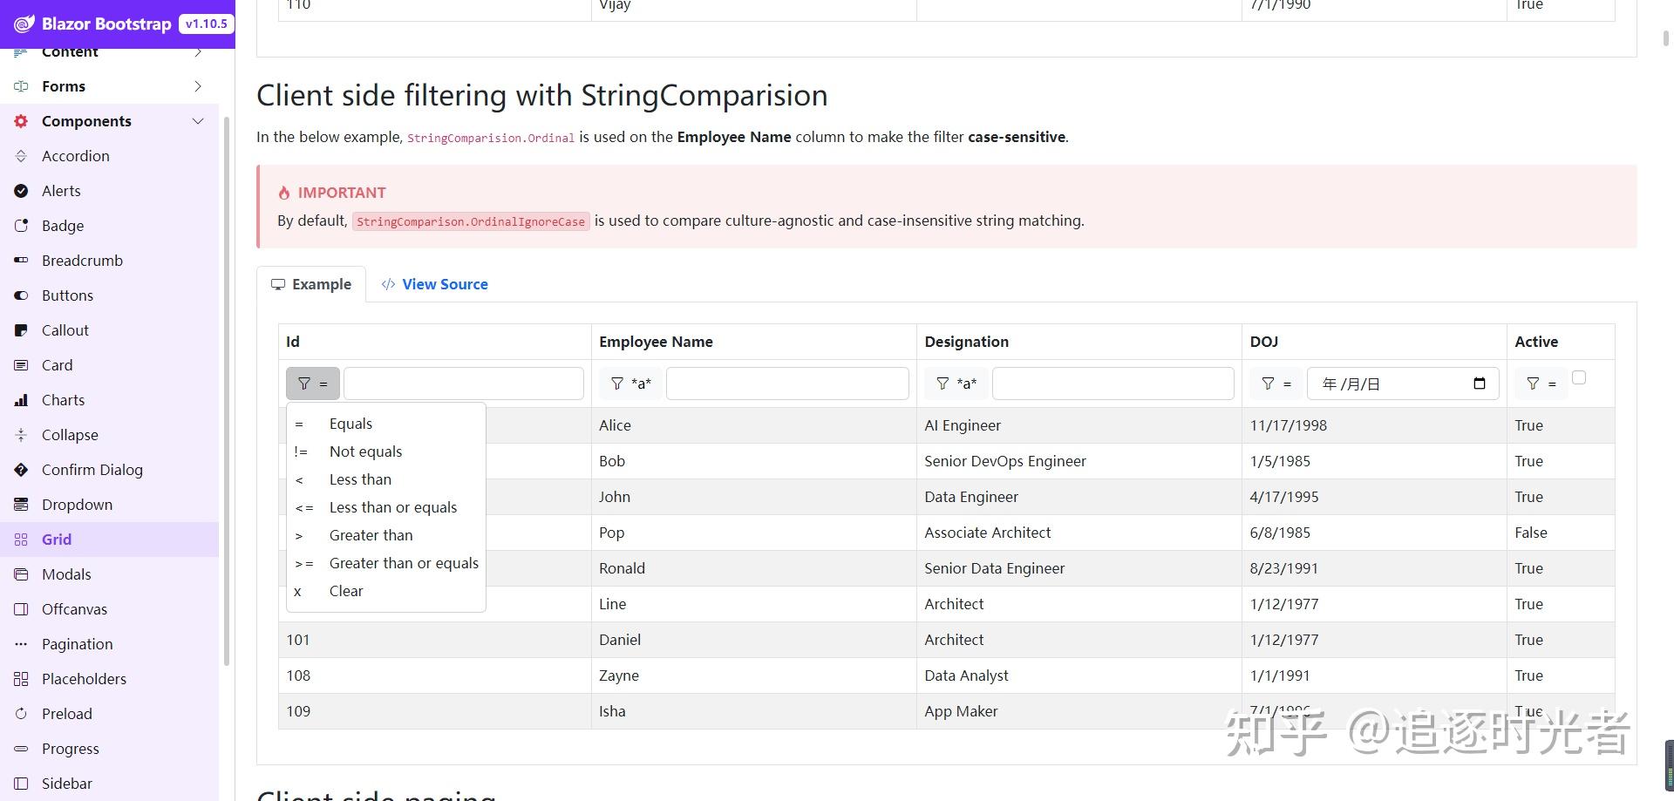Click the Alerts checkmark icon
The height and width of the screenshot is (801, 1674).
22,191
